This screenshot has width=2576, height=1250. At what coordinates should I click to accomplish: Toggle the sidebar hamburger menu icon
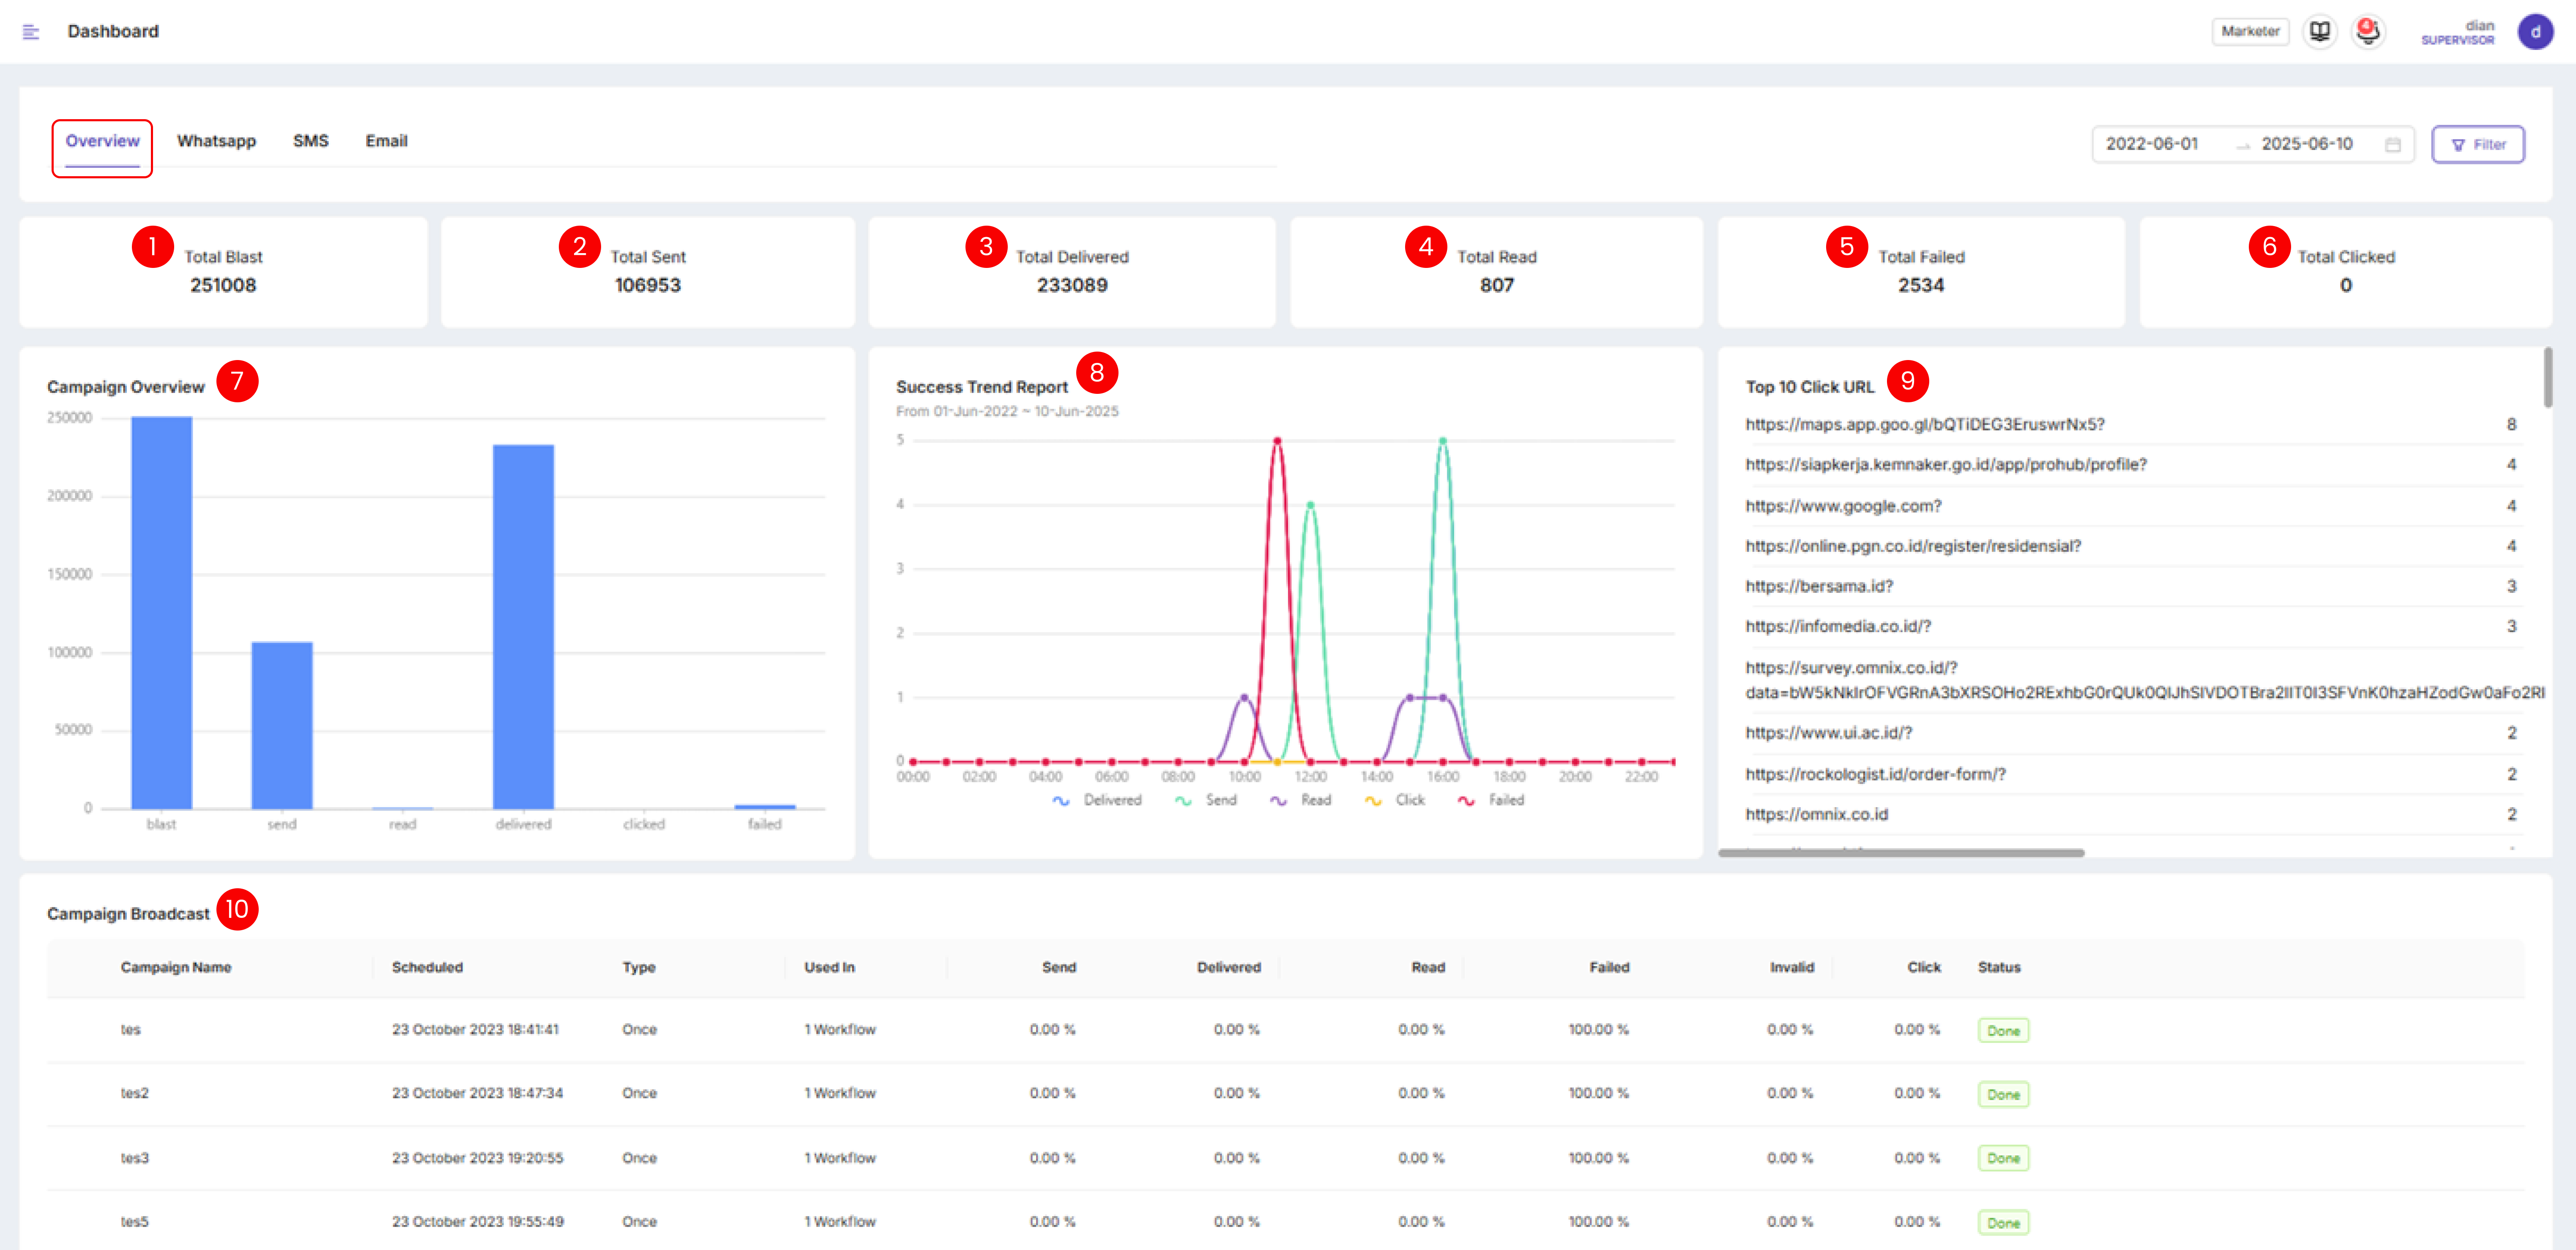click(31, 32)
